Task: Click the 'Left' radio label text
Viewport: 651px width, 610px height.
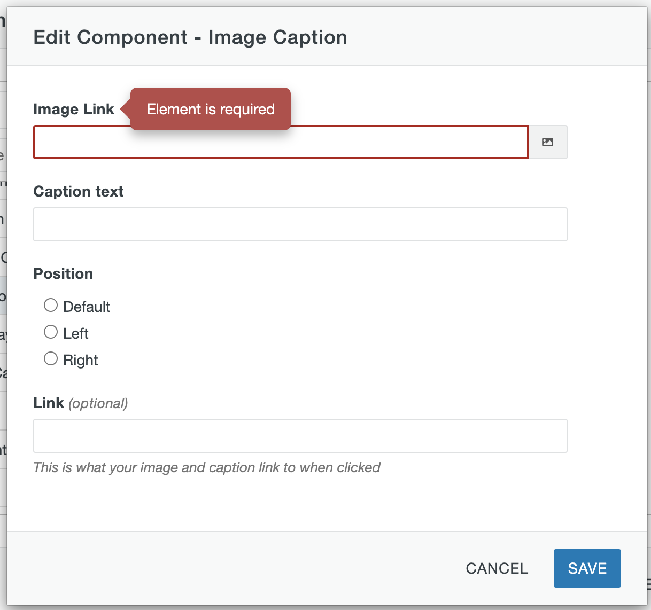Action: (x=75, y=333)
